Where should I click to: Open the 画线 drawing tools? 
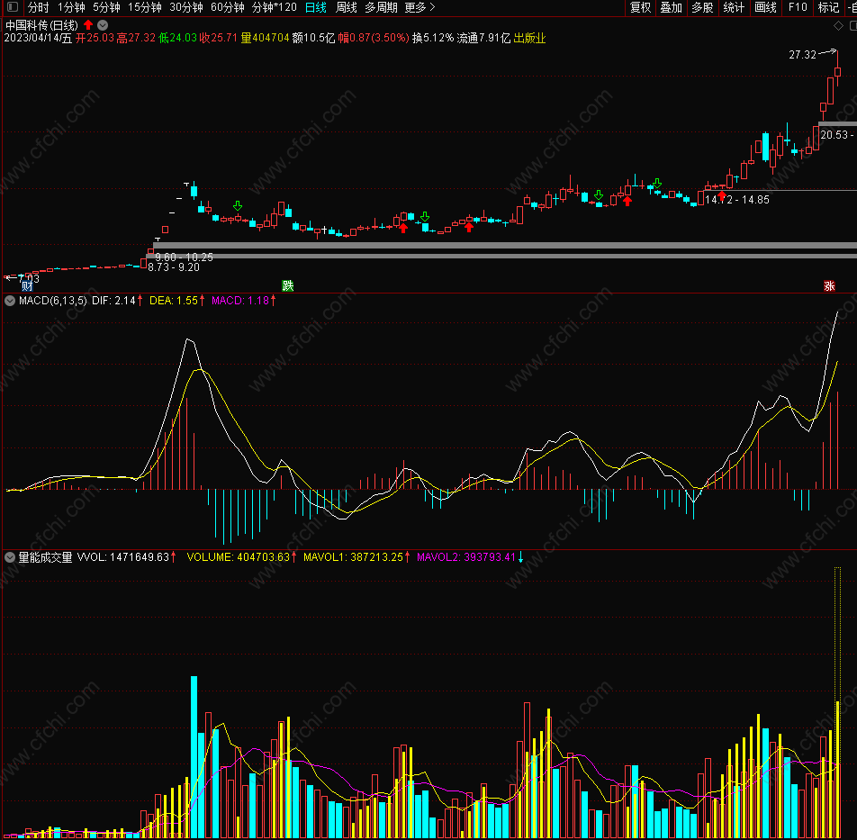pyautogui.click(x=765, y=7)
